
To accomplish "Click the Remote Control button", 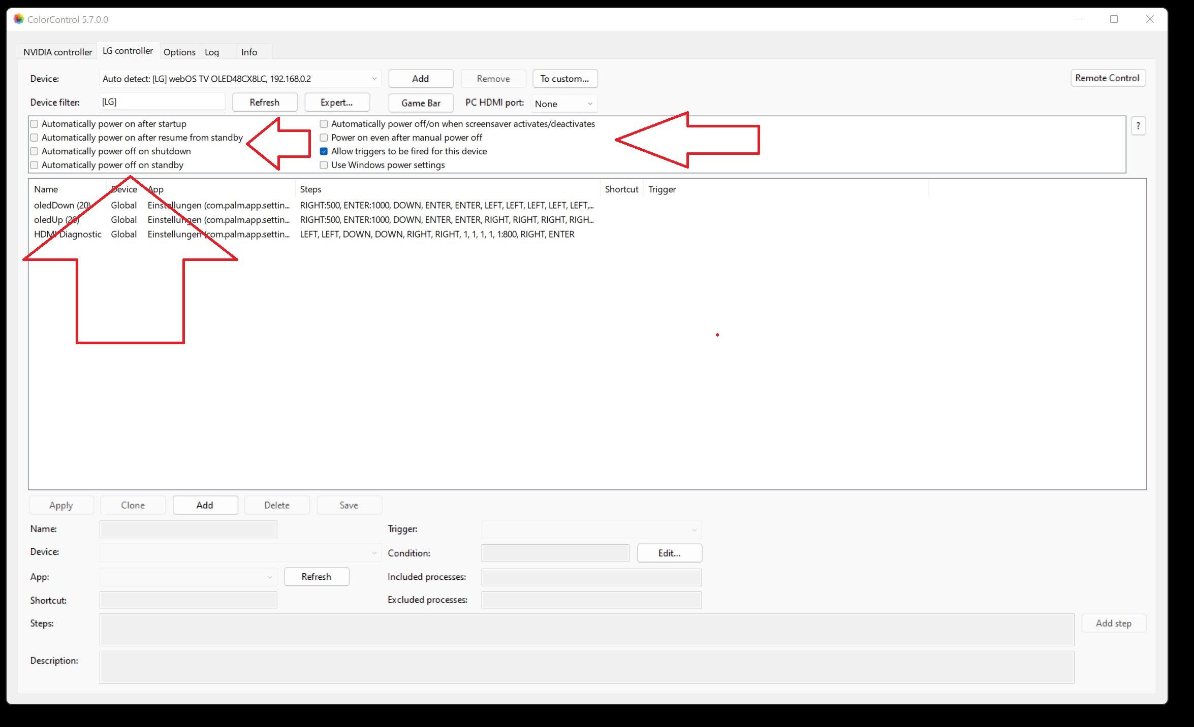I will 1106,78.
